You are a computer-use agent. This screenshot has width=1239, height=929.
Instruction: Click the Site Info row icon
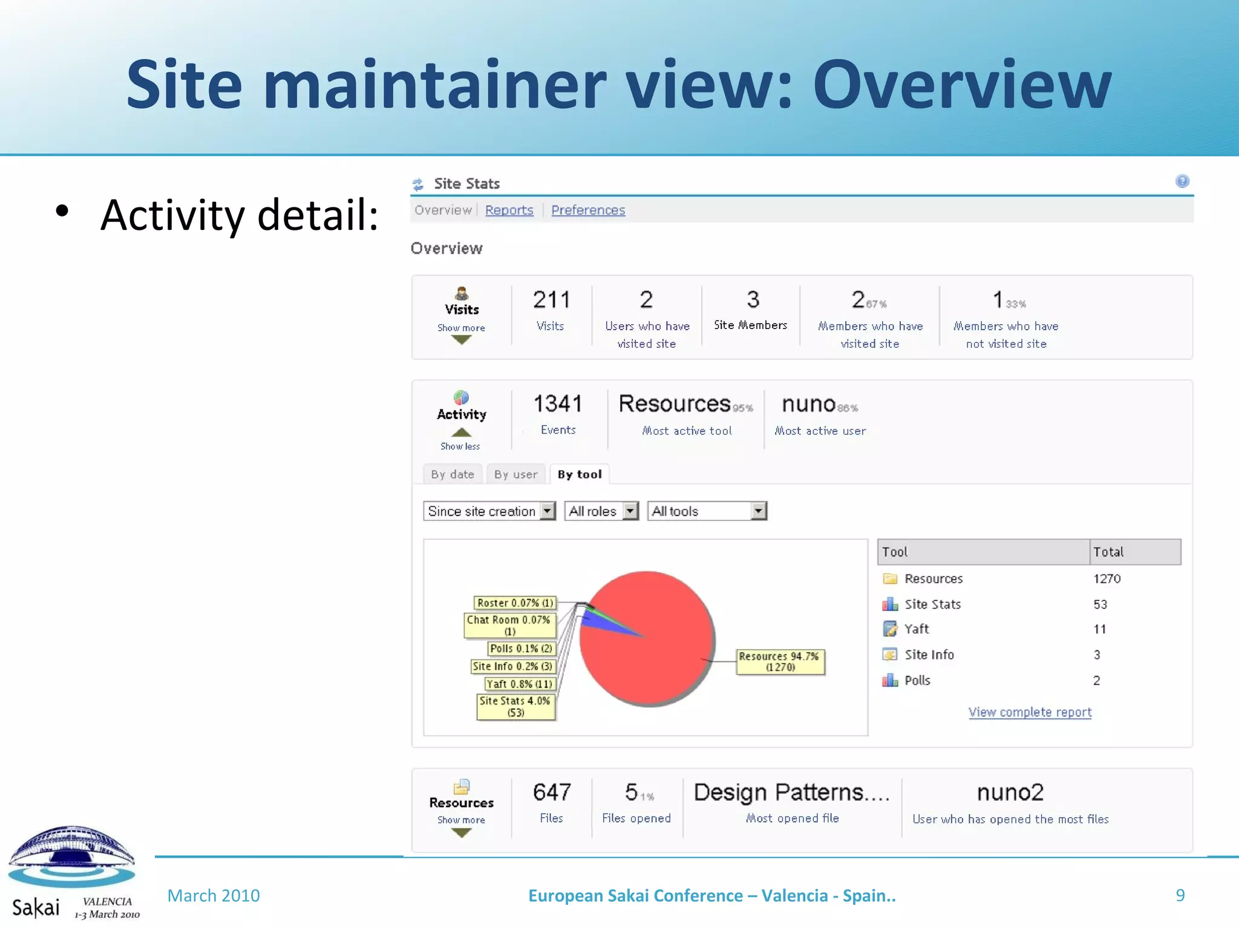click(x=890, y=654)
